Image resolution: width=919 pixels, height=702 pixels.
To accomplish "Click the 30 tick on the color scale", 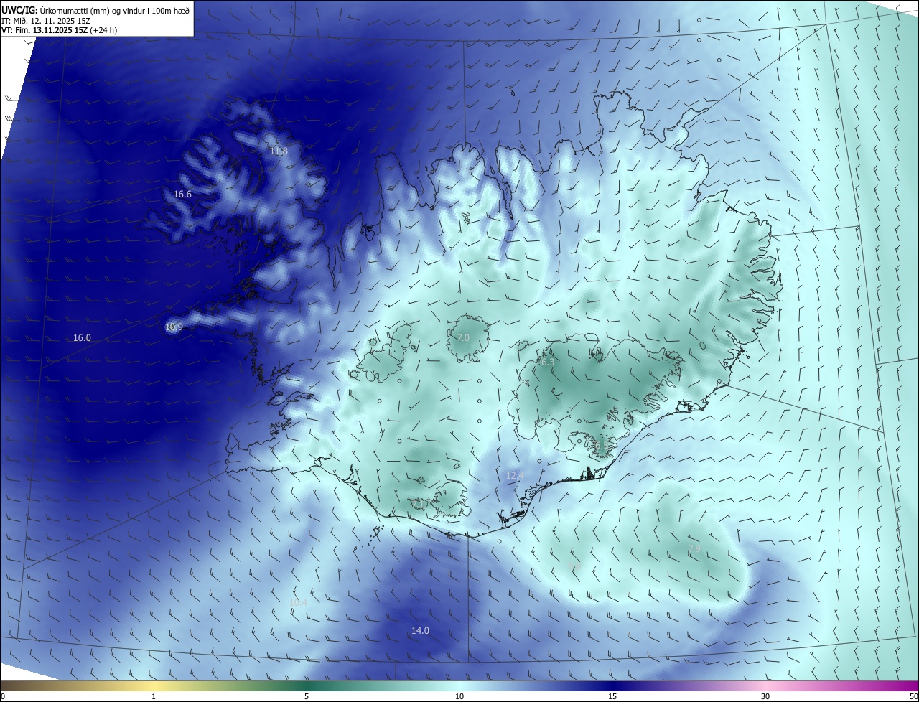I will point(765,696).
